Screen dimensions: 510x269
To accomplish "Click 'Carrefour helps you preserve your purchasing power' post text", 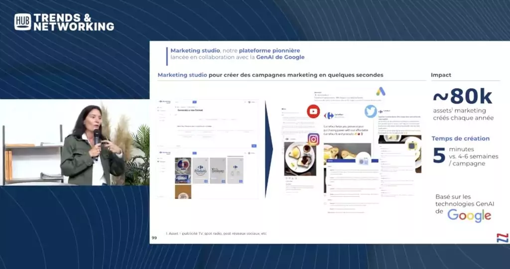I will (x=346, y=130).
